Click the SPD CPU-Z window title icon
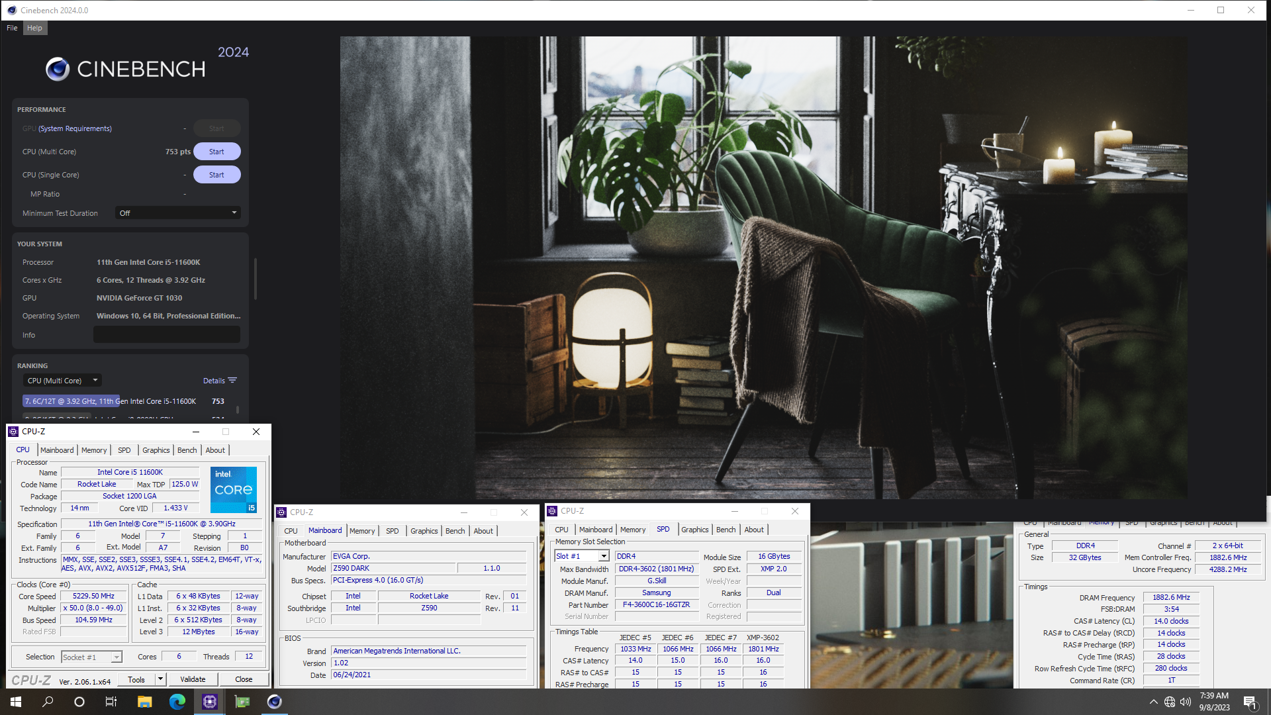The width and height of the screenshot is (1271, 715). click(552, 511)
